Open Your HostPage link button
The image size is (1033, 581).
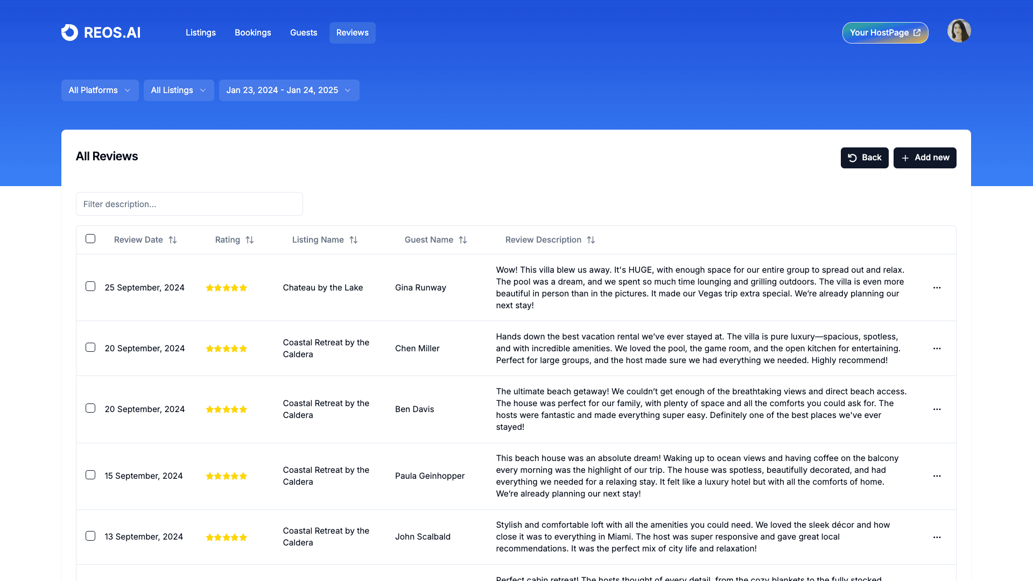click(885, 33)
